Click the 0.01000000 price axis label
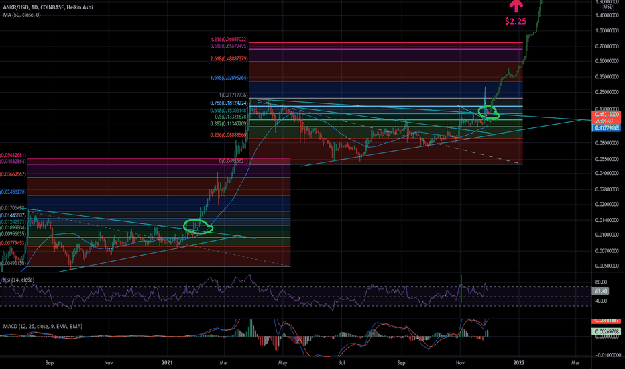This screenshot has width=625, height=369. click(607, 235)
